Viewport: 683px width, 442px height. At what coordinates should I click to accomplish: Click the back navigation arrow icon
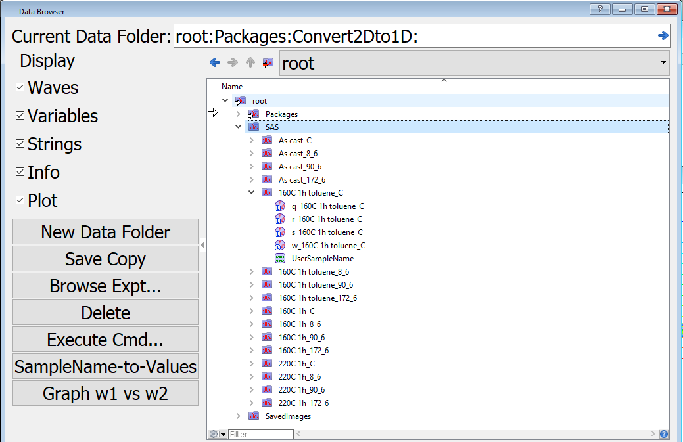pyautogui.click(x=214, y=63)
